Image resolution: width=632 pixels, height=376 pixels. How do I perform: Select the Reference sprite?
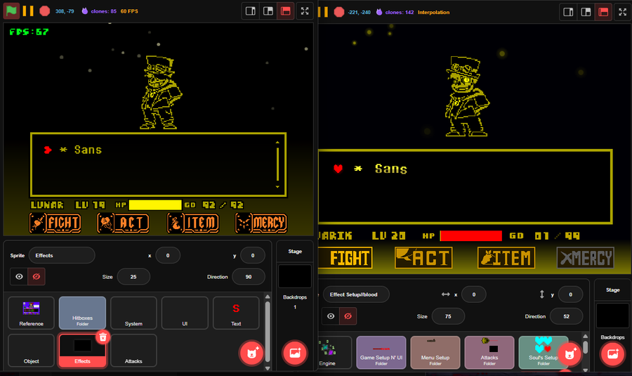31,313
